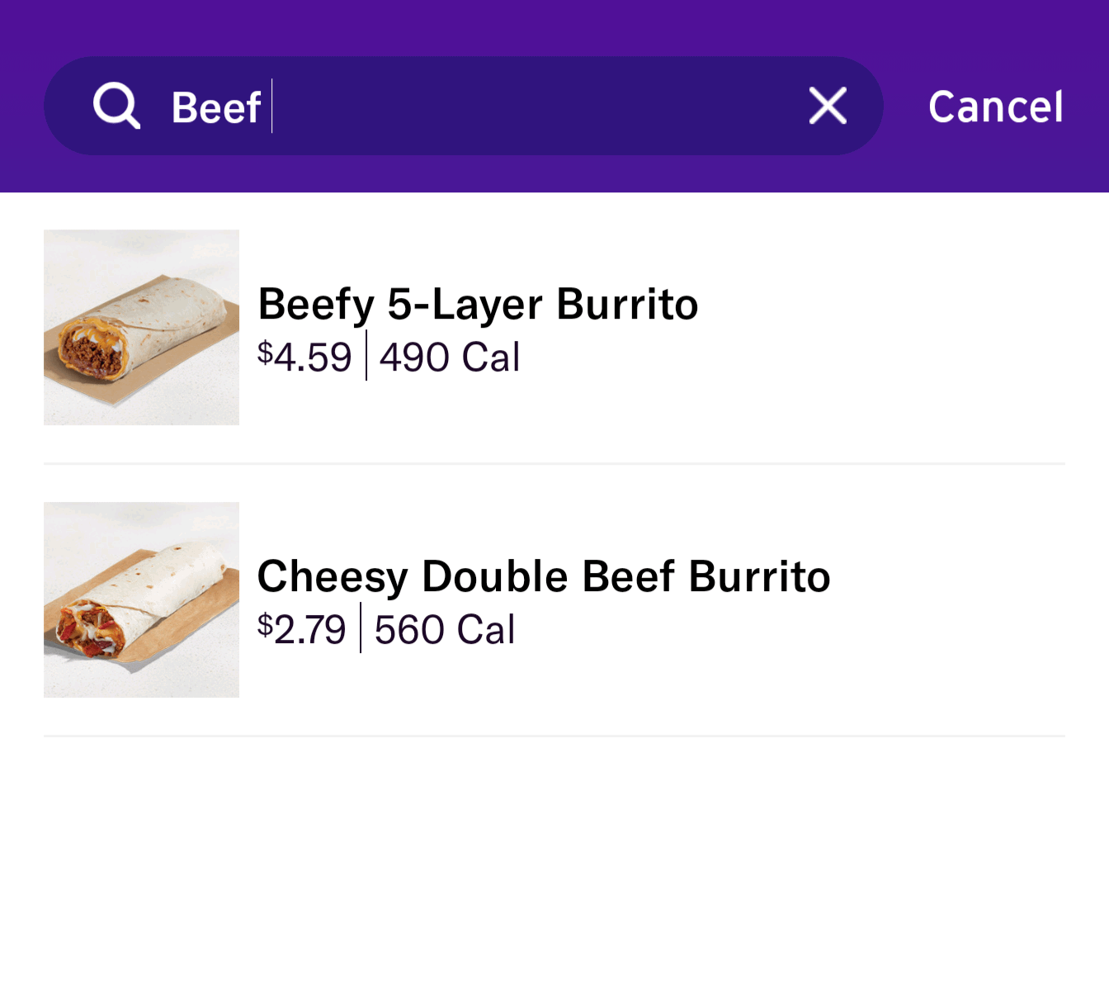This screenshot has width=1109, height=999.
Task: Focus the empty part of the search field
Action: pos(536,107)
